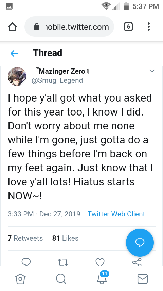This screenshot has width=163, height=291.
Task: Switch to the Search tab
Action: pyautogui.click(x=61, y=279)
